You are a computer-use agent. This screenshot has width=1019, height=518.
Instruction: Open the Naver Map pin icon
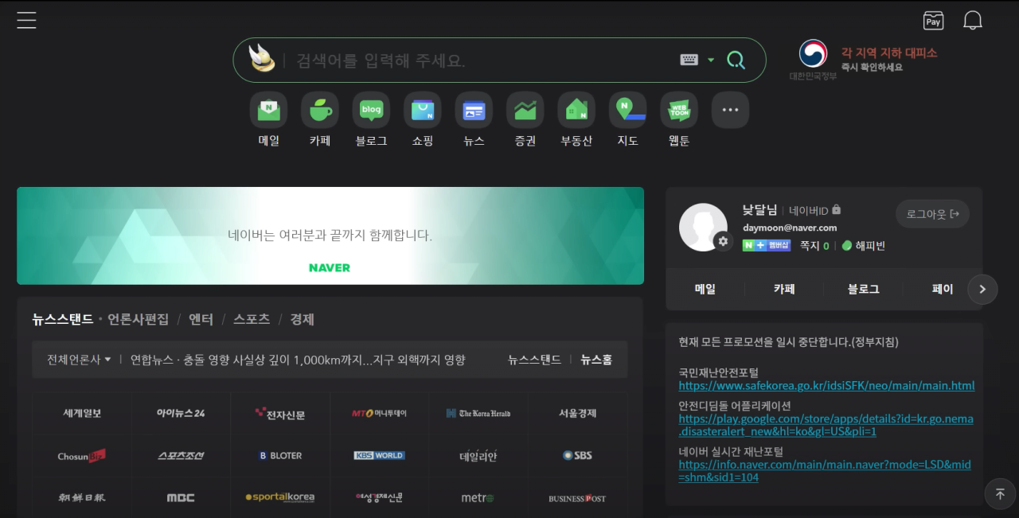click(627, 110)
